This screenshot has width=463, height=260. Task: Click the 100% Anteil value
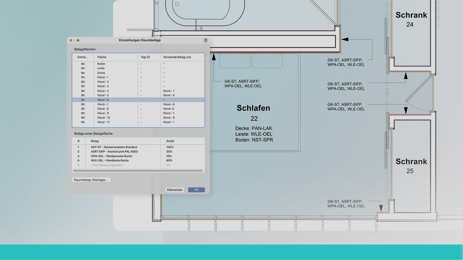[x=170, y=147]
